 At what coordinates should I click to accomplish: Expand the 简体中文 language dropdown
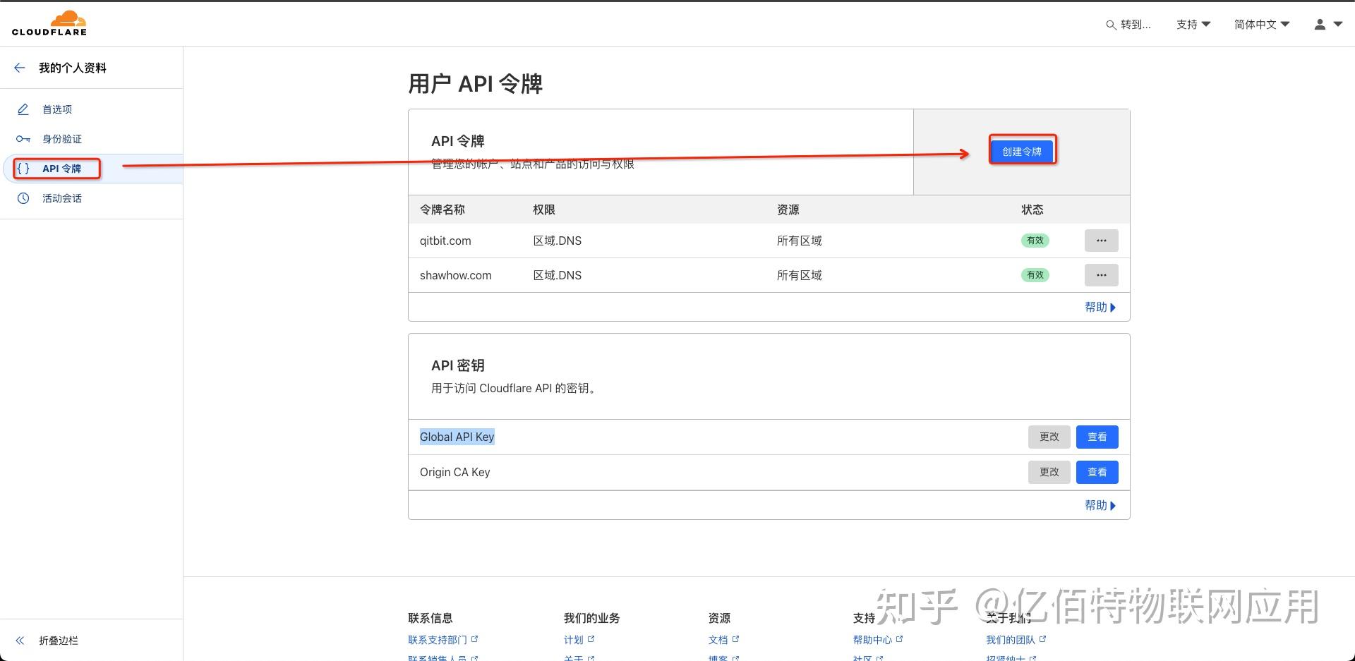(1262, 25)
